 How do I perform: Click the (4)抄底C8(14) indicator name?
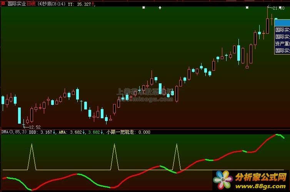52,4
